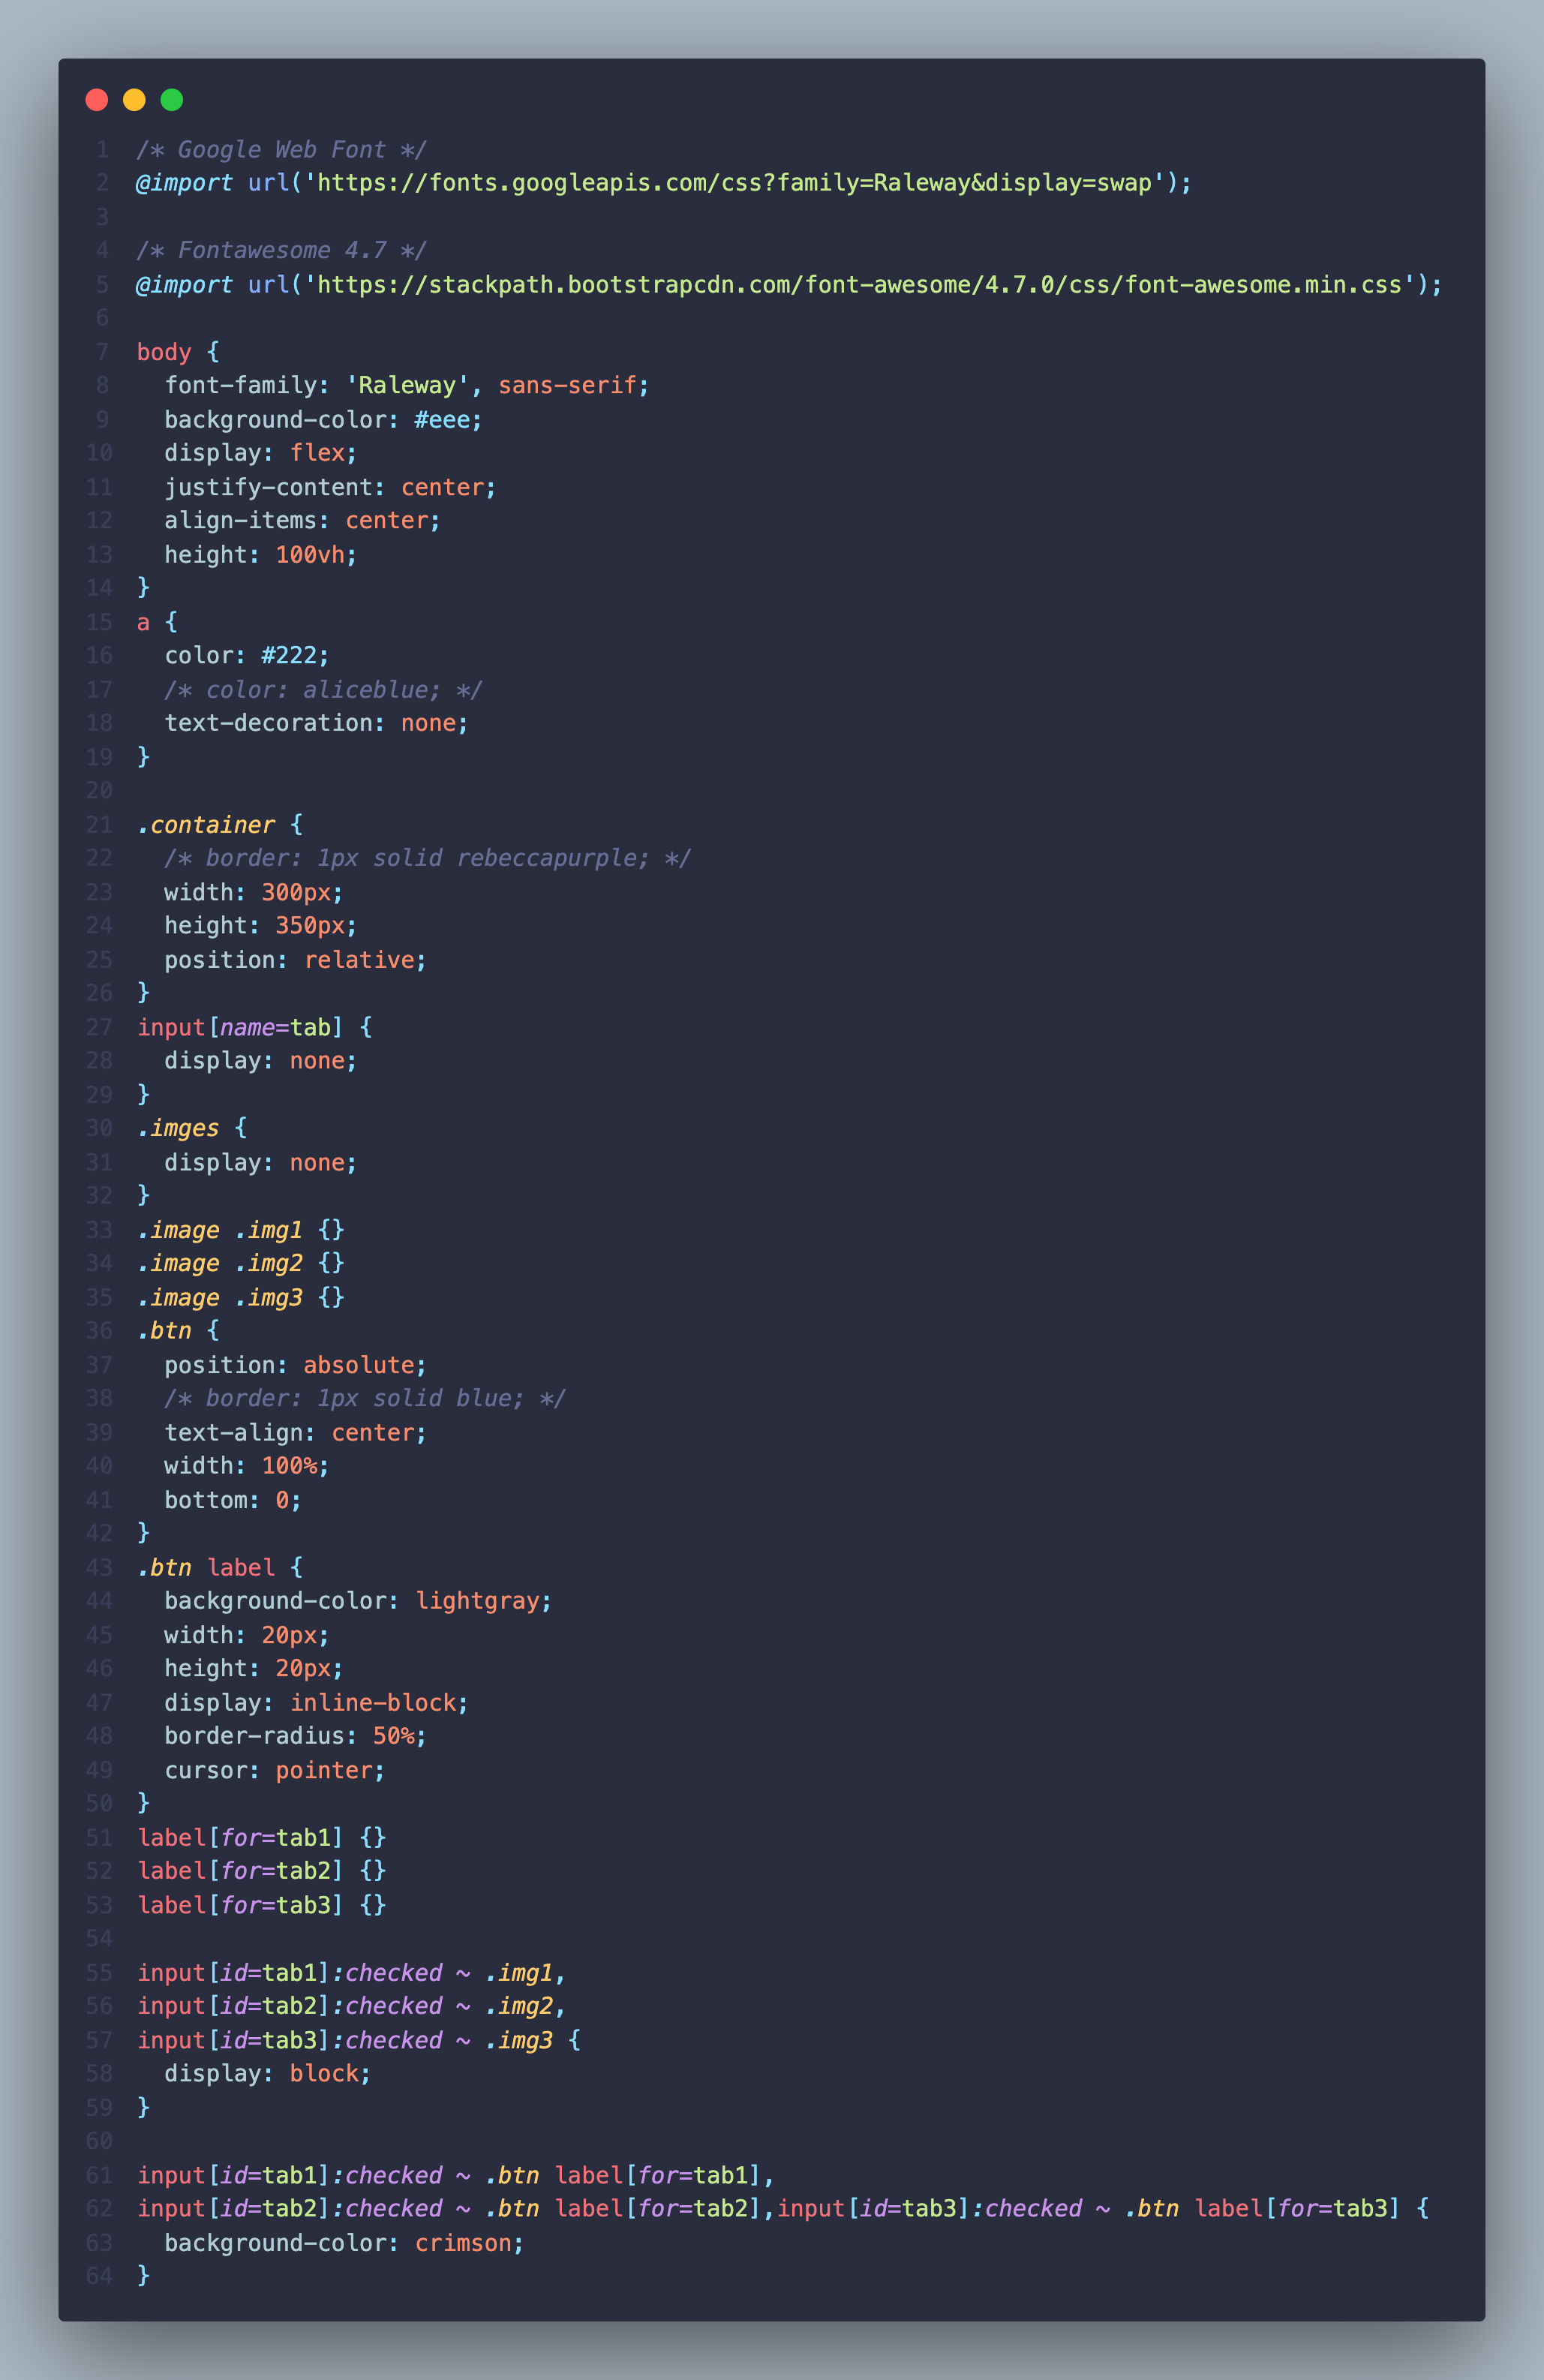Click the Google Fonts Raleway import URL

734,183
